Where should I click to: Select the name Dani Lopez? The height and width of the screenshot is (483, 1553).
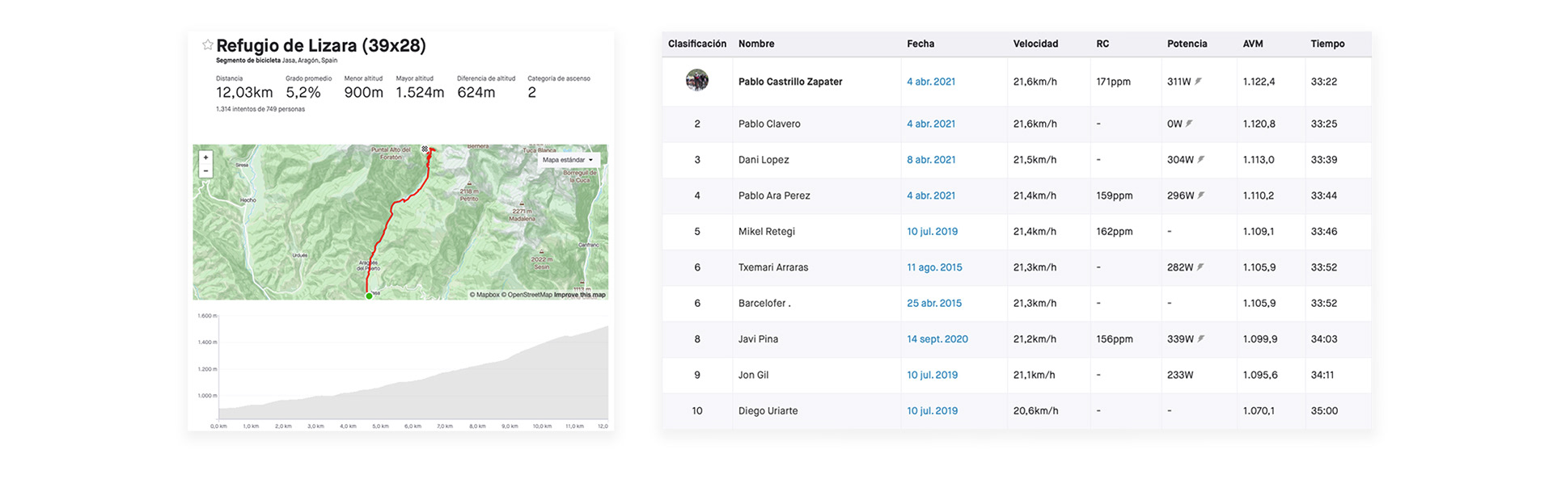(x=764, y=160)
